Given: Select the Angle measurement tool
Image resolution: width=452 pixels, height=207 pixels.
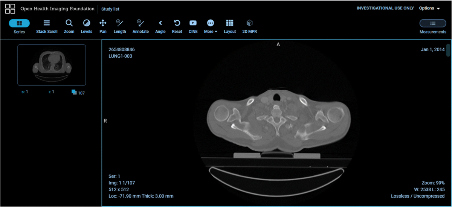Looking at the screenshot, I should (x=160, y=26).
